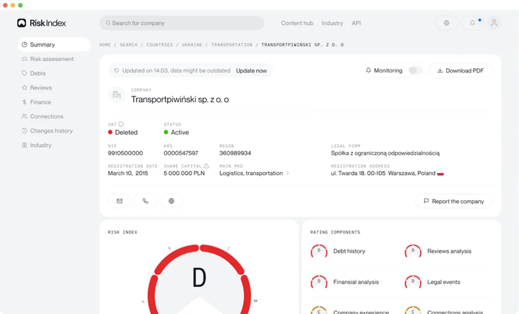The height and width of the screenshot is (314, 519).
Task: Click the VAT info icon
Action: 121,124
